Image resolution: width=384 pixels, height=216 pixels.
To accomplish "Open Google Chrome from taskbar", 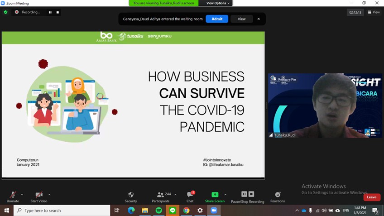I will pyautogui.click(x=187, y=211).
